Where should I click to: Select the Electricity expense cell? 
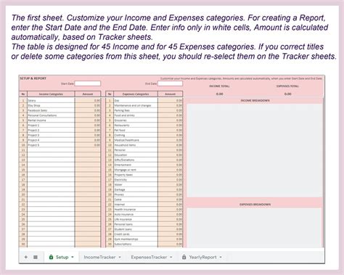136,180
